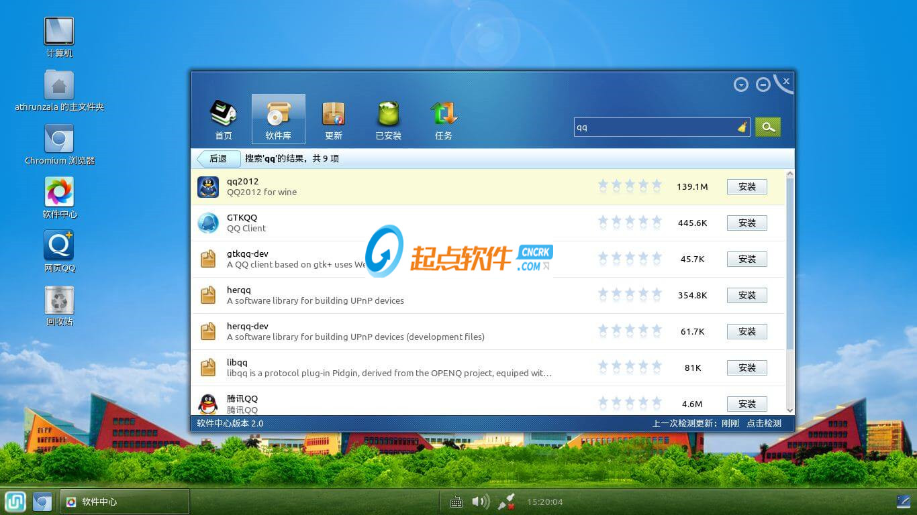The height and width of the screenshot is (515, 917).
Task: Click the 腾讯QQ title text
Action: tap(242, 399)
